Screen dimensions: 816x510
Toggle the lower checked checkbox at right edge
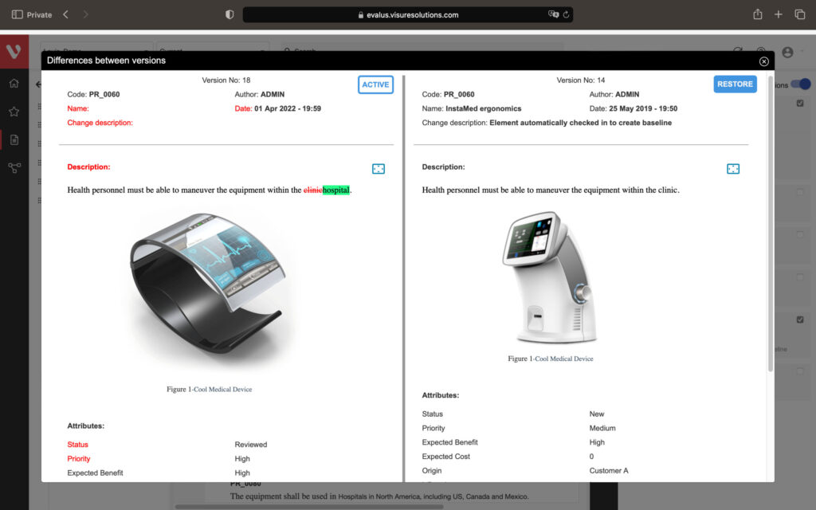[800, 320]
